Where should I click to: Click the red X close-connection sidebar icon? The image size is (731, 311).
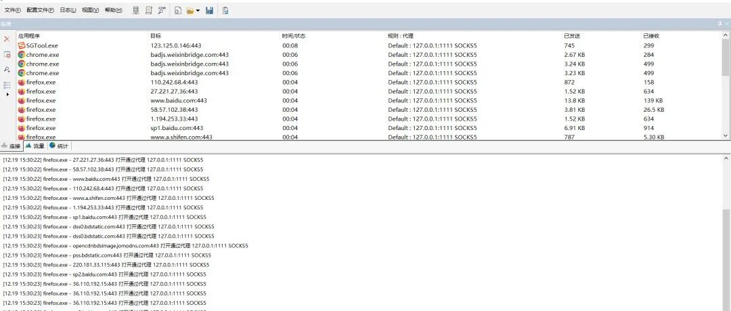[7, 39]
